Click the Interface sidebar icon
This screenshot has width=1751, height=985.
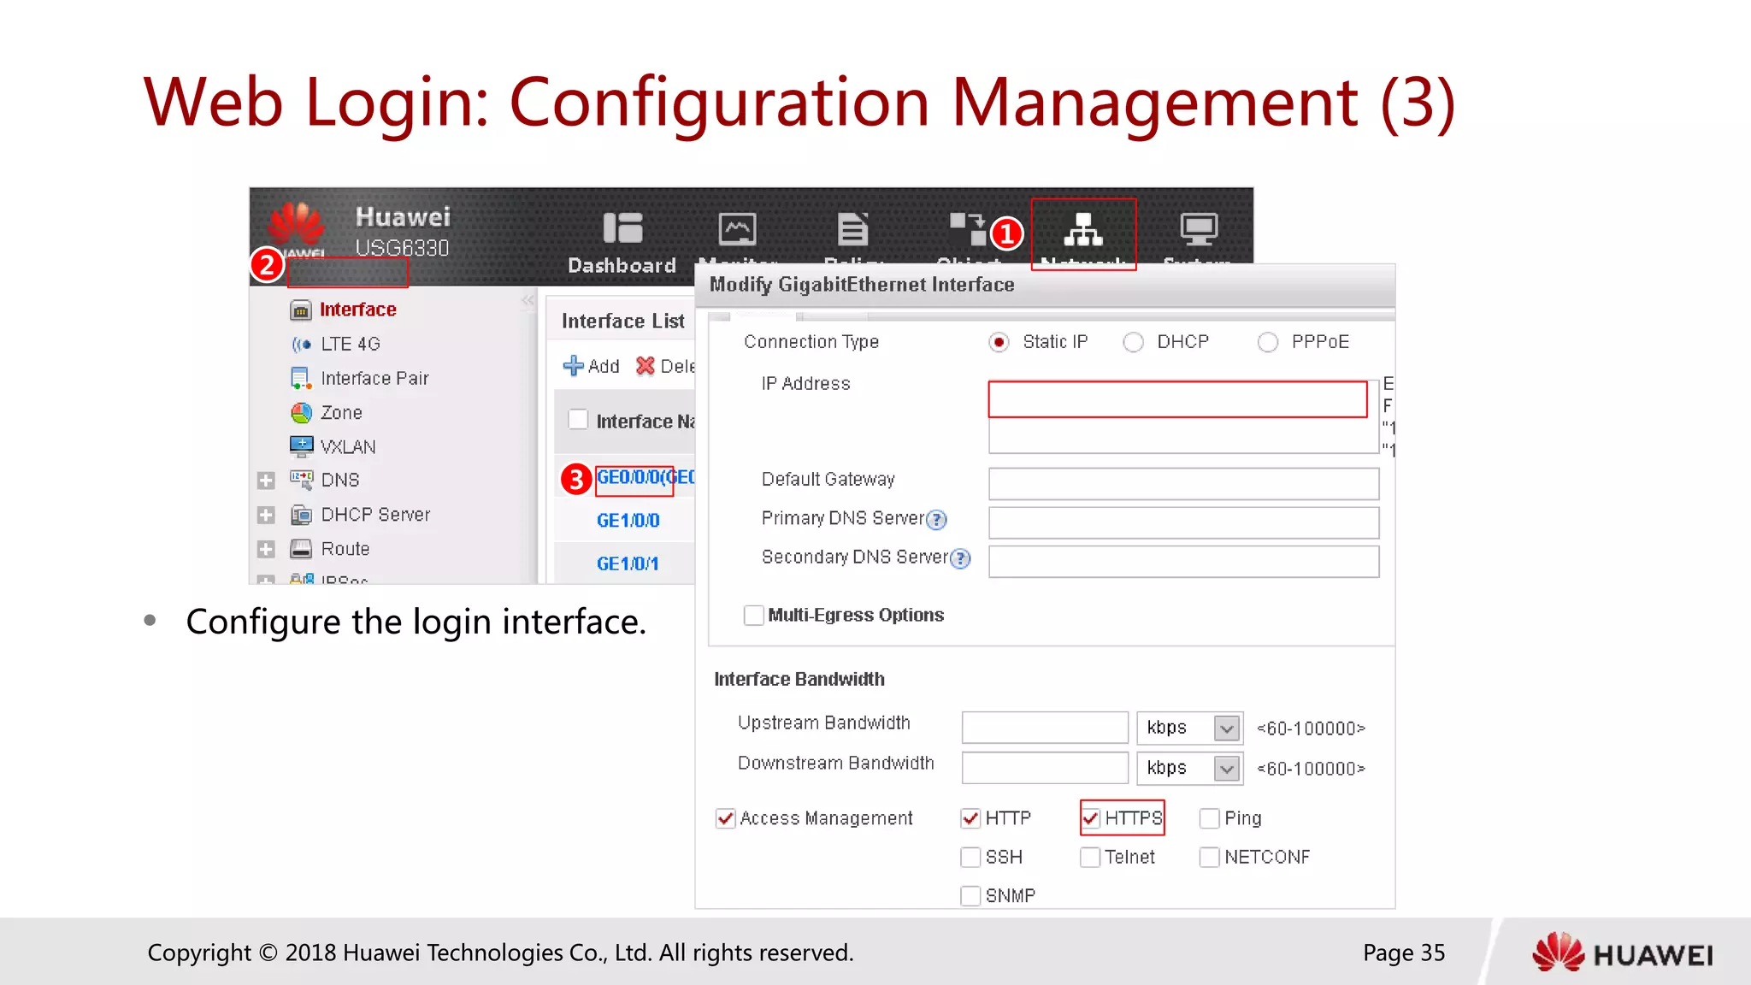(x=301, y=310)
